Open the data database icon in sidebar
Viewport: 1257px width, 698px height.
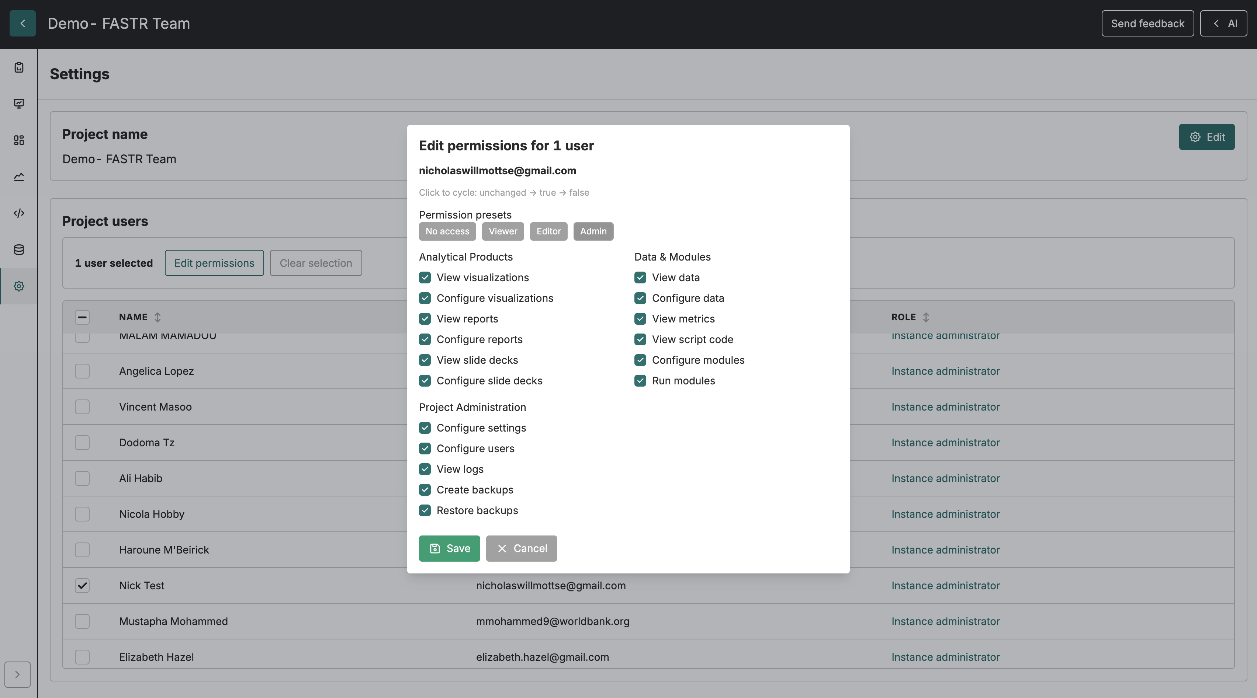point(19,249)
